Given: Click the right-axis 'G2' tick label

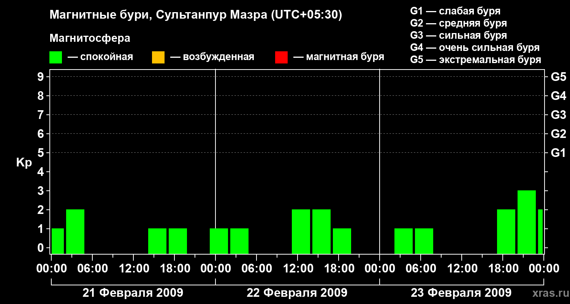Looking at the screenshot, I should pyautogui.click(x=559, y=134).
